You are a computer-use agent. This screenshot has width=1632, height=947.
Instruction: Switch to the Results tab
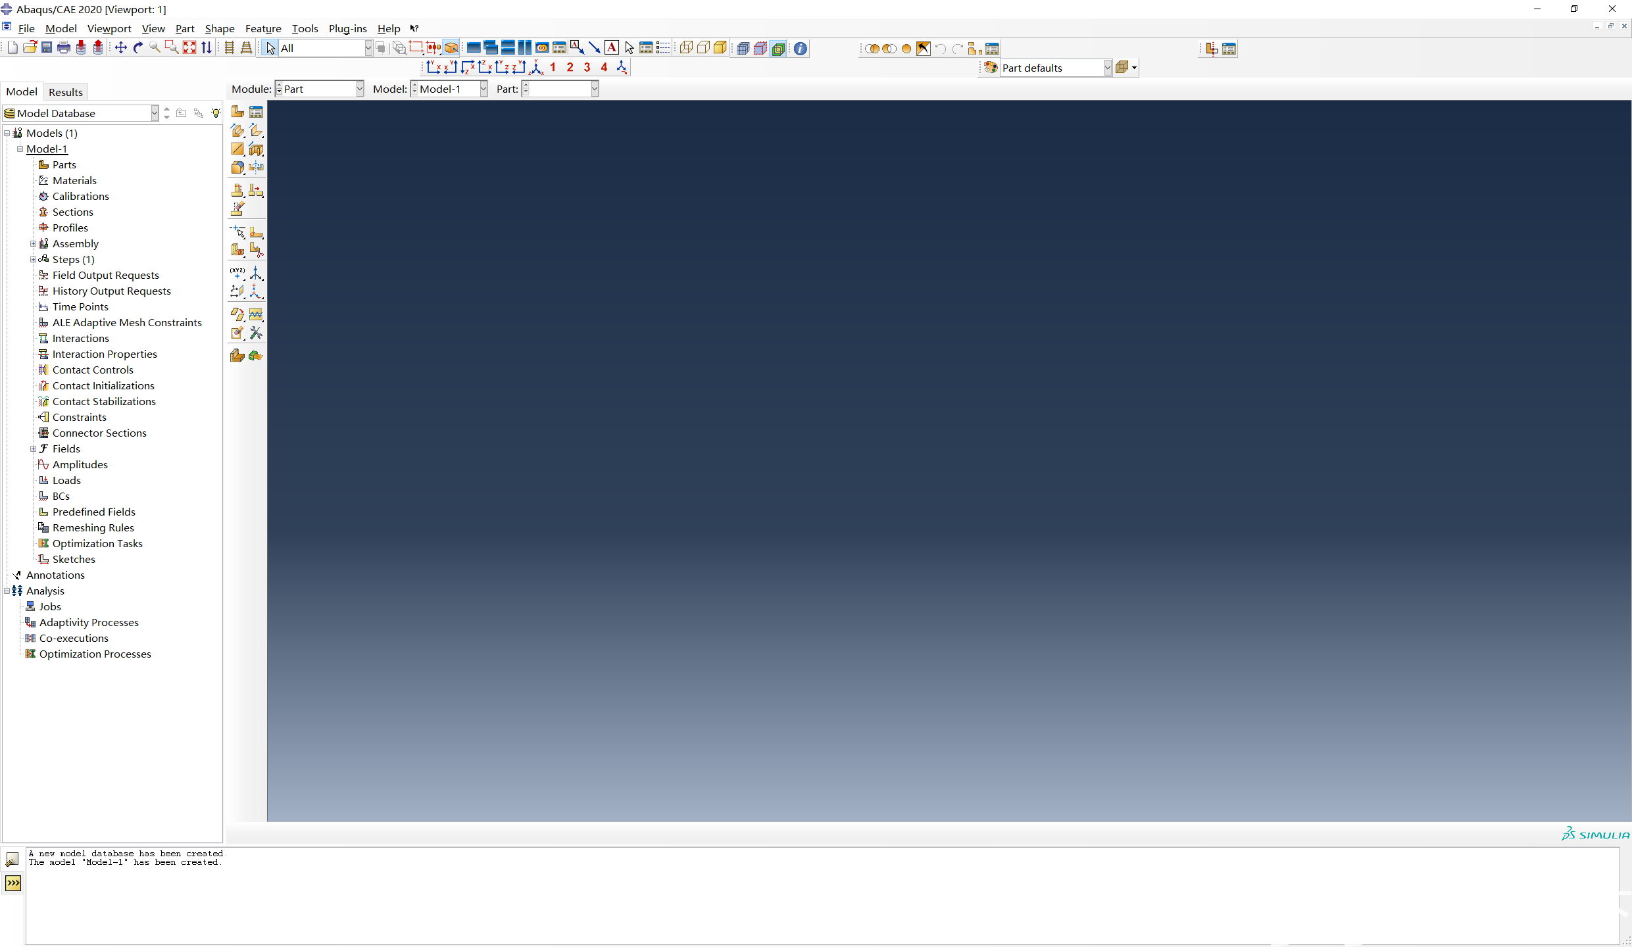tap(65, 92)
